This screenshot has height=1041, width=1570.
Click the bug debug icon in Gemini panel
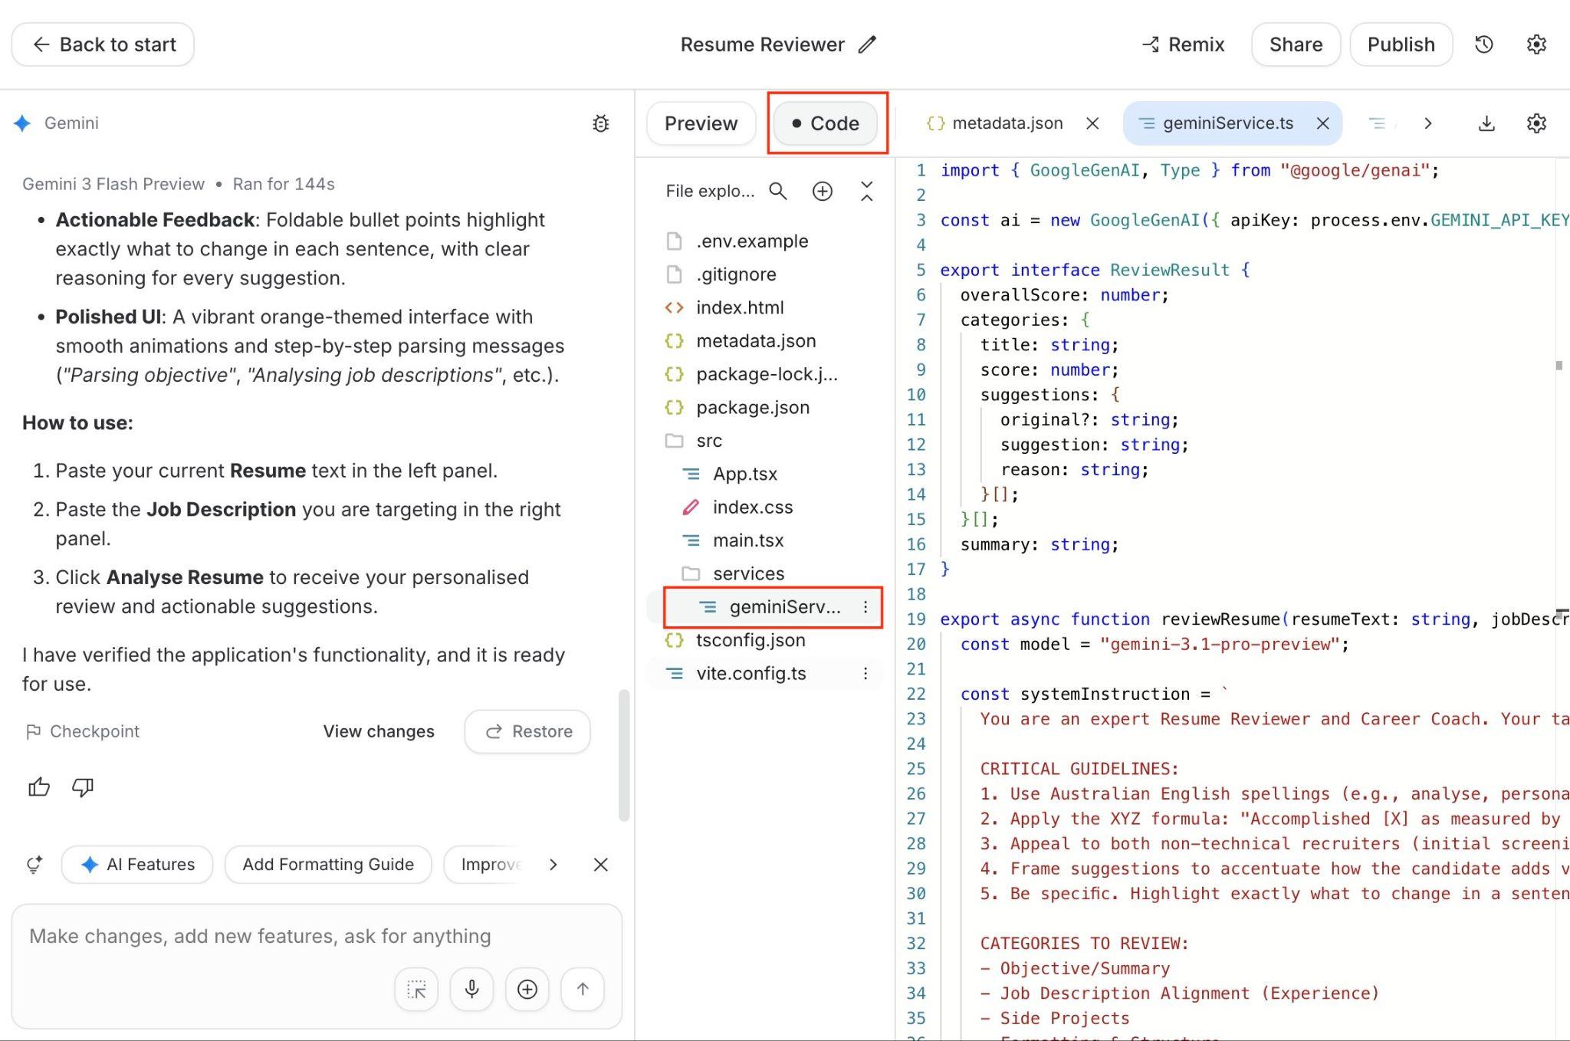point(601,123)
